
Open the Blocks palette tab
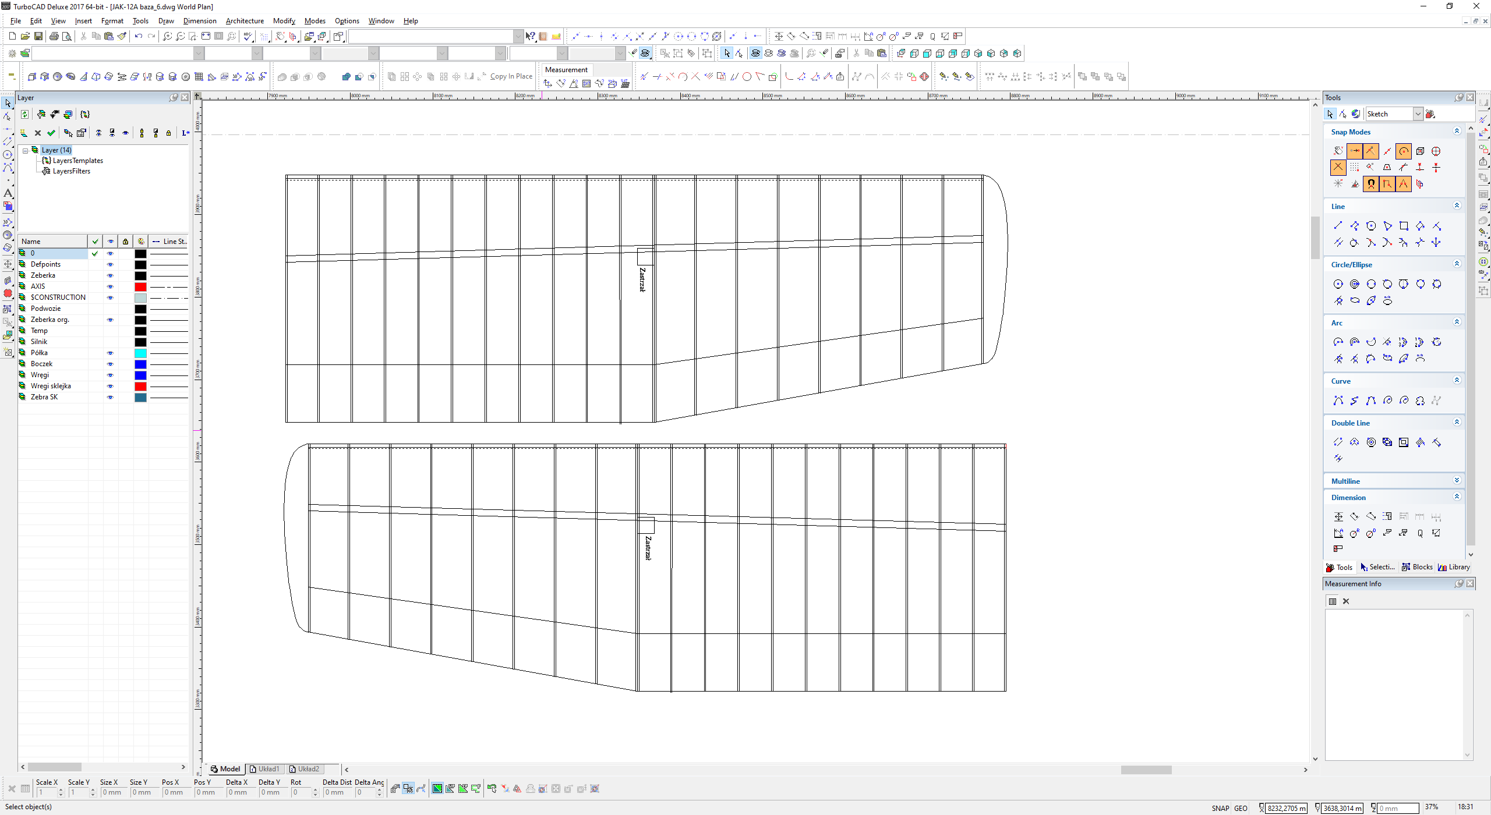1417,567
